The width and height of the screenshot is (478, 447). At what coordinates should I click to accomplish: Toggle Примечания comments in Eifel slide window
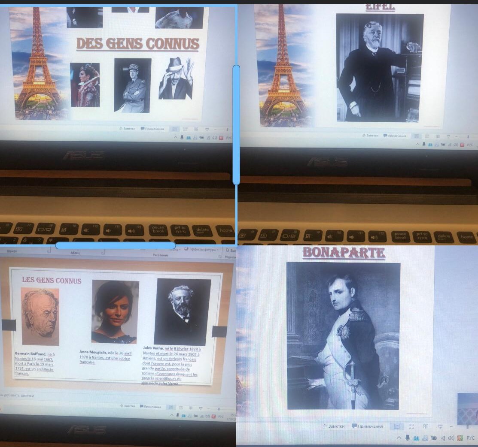pos(395,136)
